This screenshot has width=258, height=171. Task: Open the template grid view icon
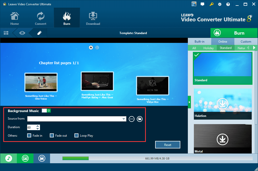[6, 33]
